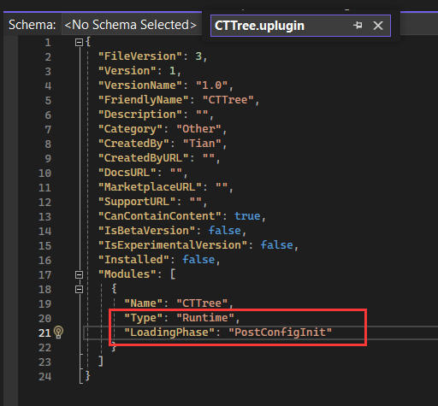Click the lightbulb quick actions icon

pyautogui.click(x=58, y=332)
